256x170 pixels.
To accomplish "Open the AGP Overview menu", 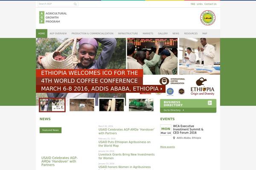I will click(58, 34).
